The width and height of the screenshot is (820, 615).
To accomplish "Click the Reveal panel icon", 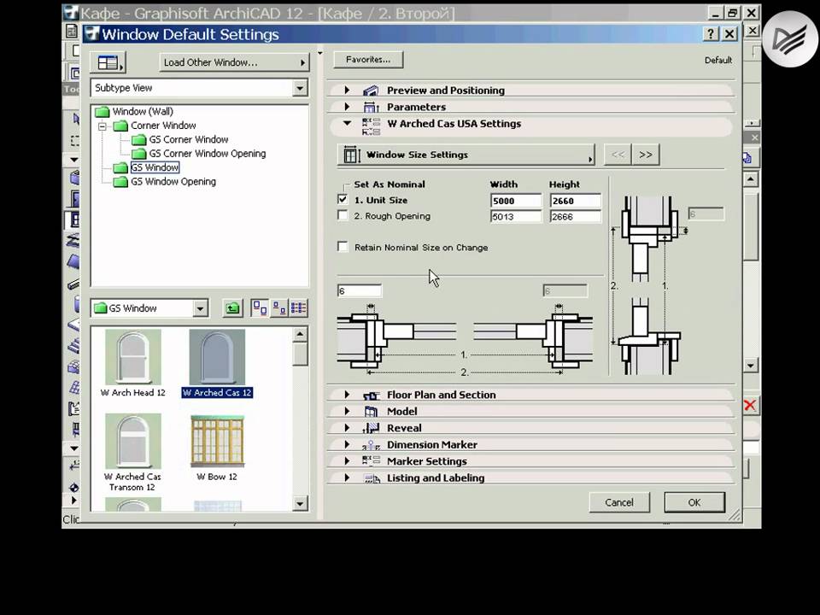I will point(371,428).
